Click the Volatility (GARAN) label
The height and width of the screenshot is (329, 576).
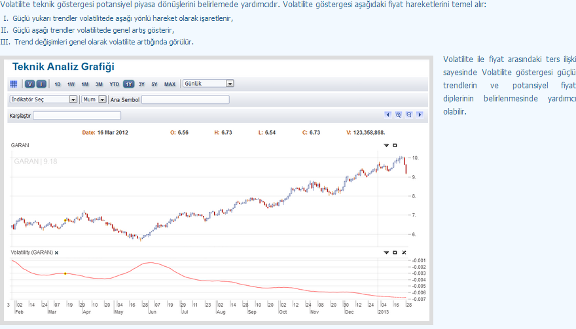click(x=31, y=252)
